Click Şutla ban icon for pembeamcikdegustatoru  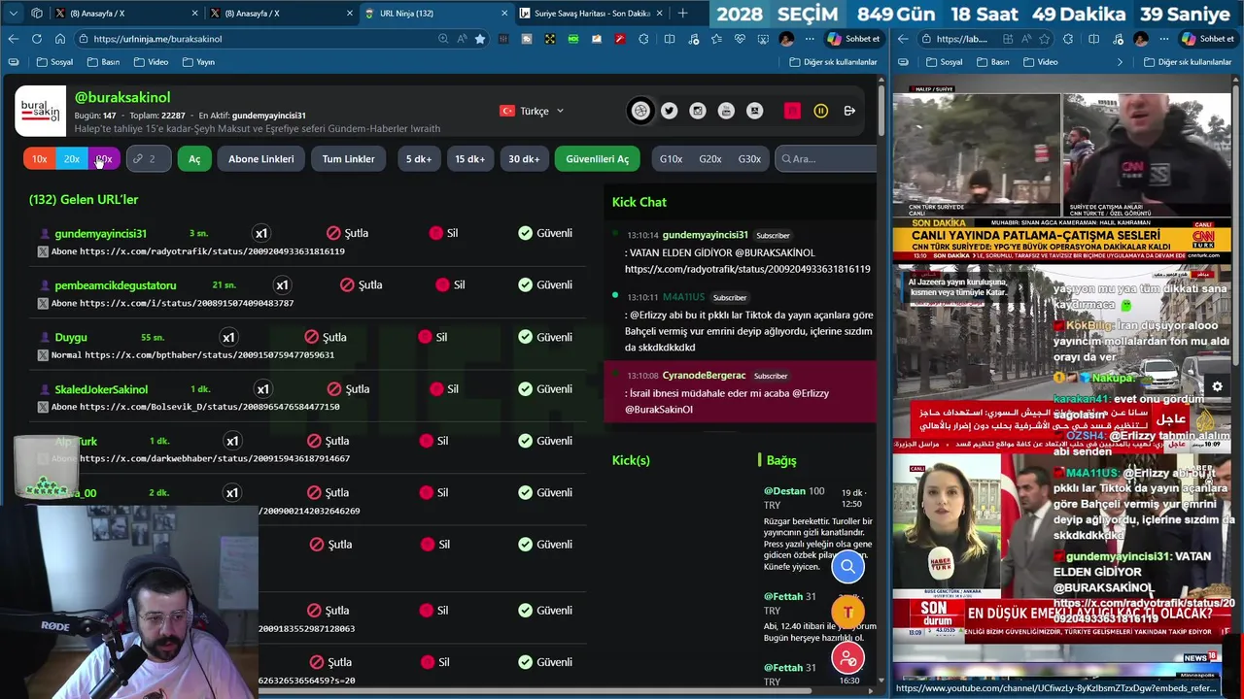(347, 285)
